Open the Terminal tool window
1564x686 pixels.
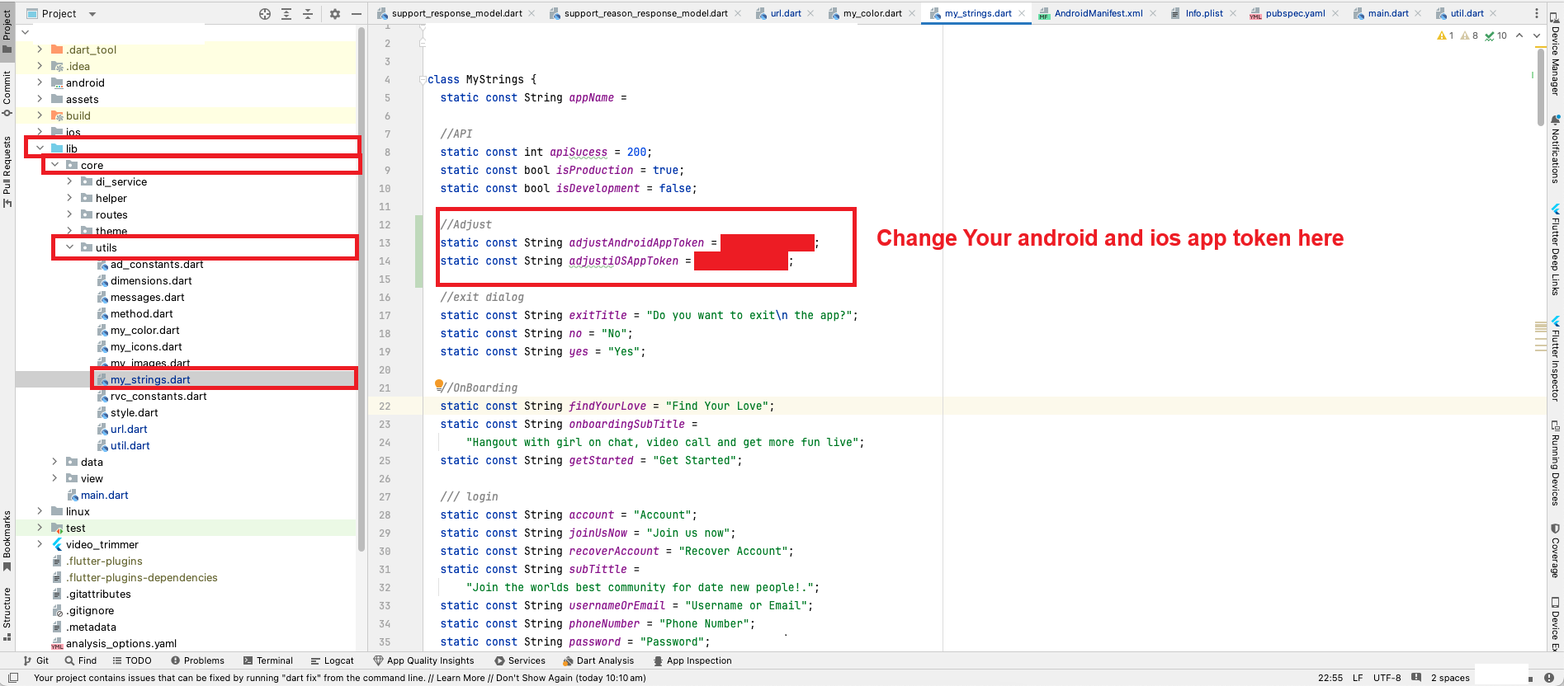[x=268, y=660]
